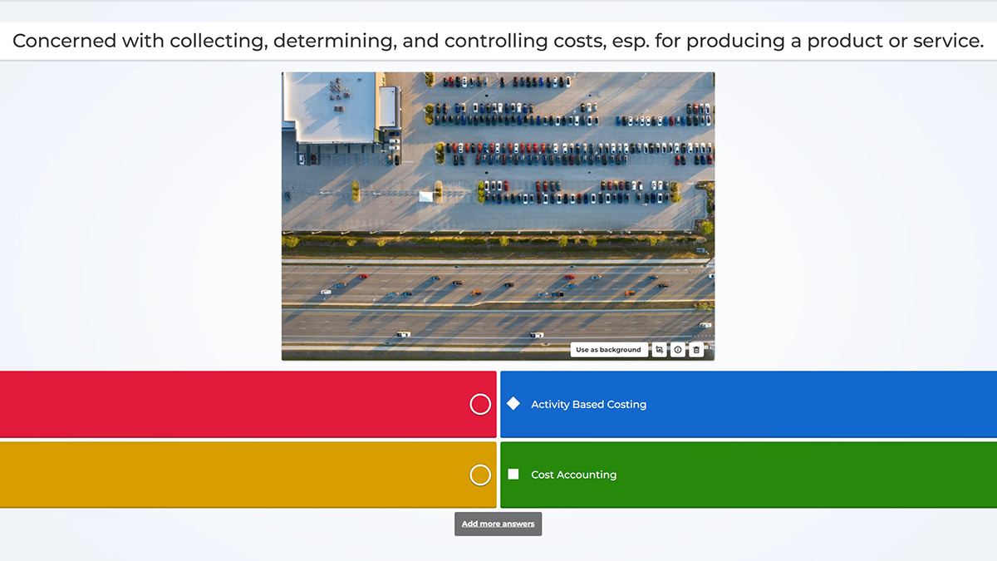Click the diamond icon on blue answer
Screen dimensions: 997x561
click(x=513, y=403)
